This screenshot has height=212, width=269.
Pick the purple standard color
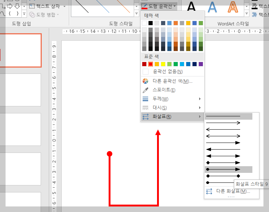click(201, 64)
